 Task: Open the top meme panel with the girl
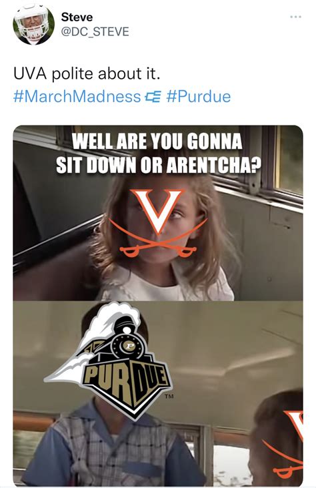click(x=158, y=213)
